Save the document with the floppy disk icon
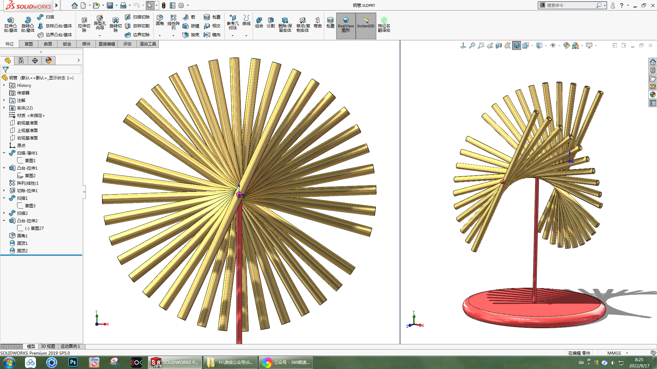The height and width of the screenshot is (369, 657). (110, 5)
